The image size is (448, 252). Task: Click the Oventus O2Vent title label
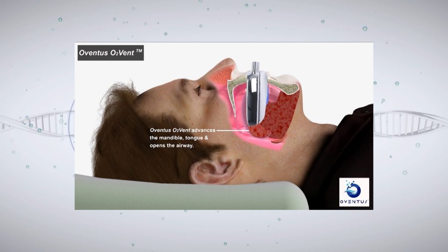[111, 53]
